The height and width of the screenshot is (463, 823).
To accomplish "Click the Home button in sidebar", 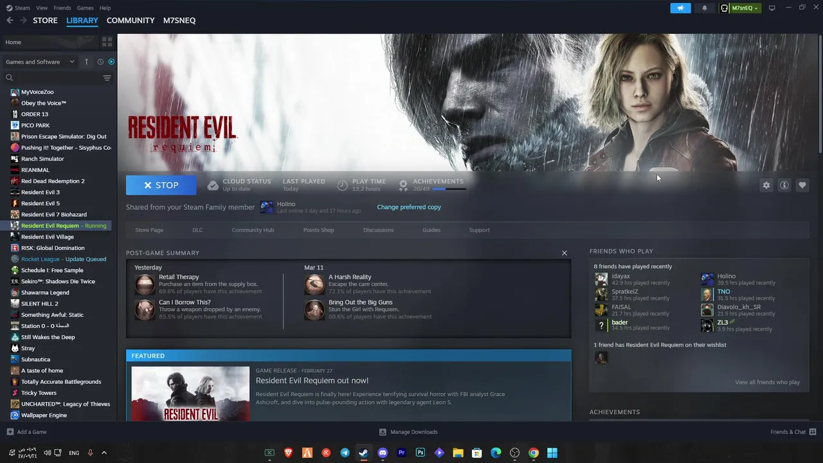I will [50, 42].
